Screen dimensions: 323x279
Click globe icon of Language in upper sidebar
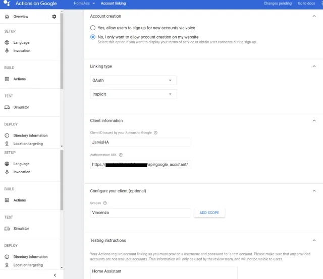[7, 42]
